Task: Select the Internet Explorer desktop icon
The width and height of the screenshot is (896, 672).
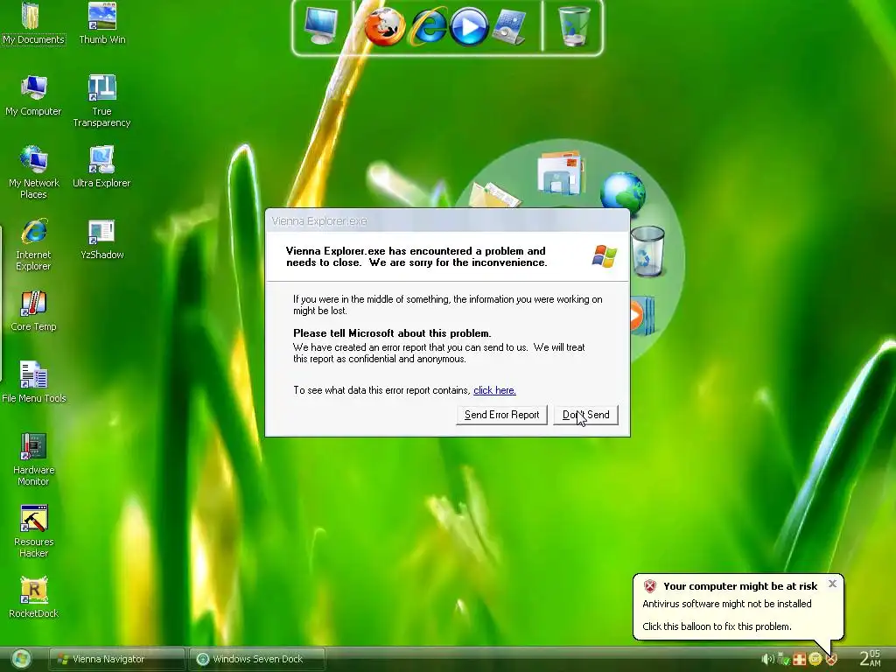Action: pos(33,245)
